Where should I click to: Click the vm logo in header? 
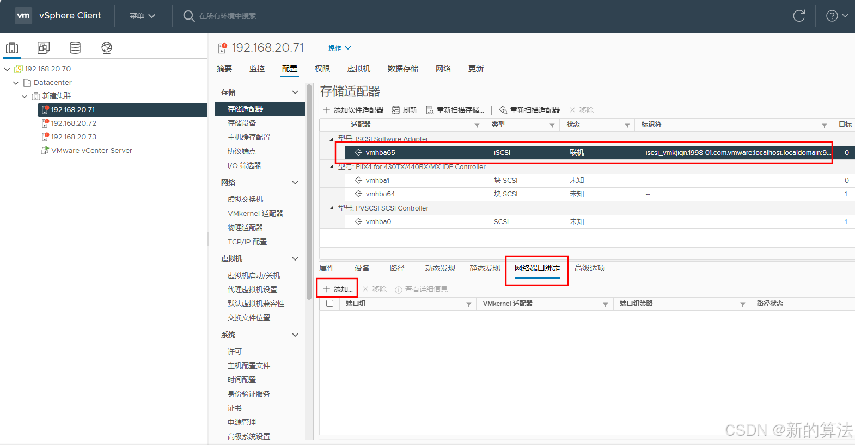23,15
